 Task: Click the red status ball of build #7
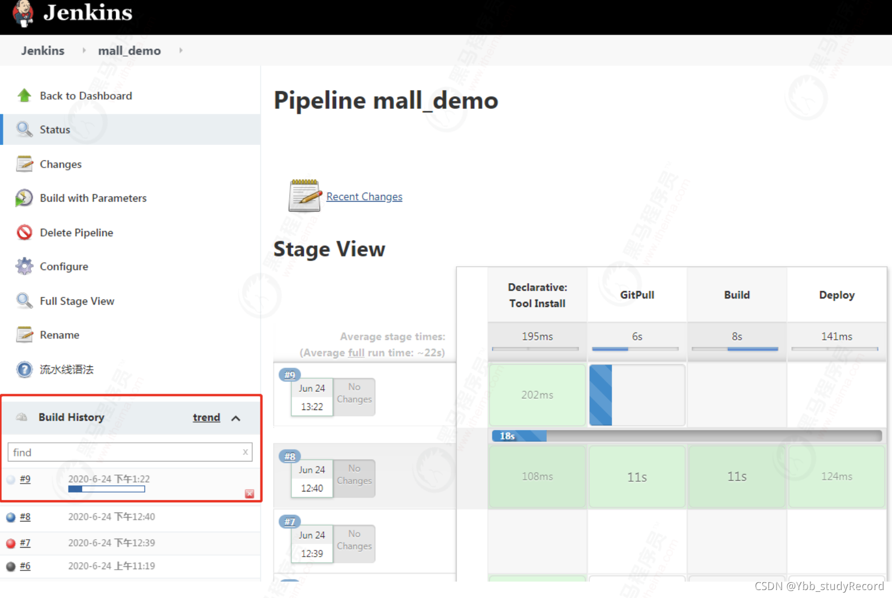coord(11,543)
